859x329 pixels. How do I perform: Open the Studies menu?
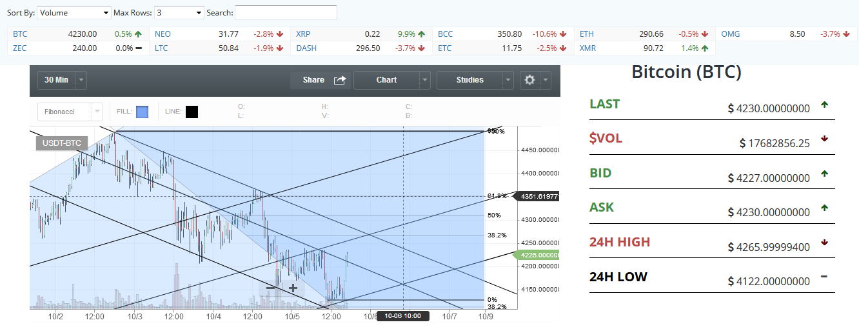[x=469, y=80]
